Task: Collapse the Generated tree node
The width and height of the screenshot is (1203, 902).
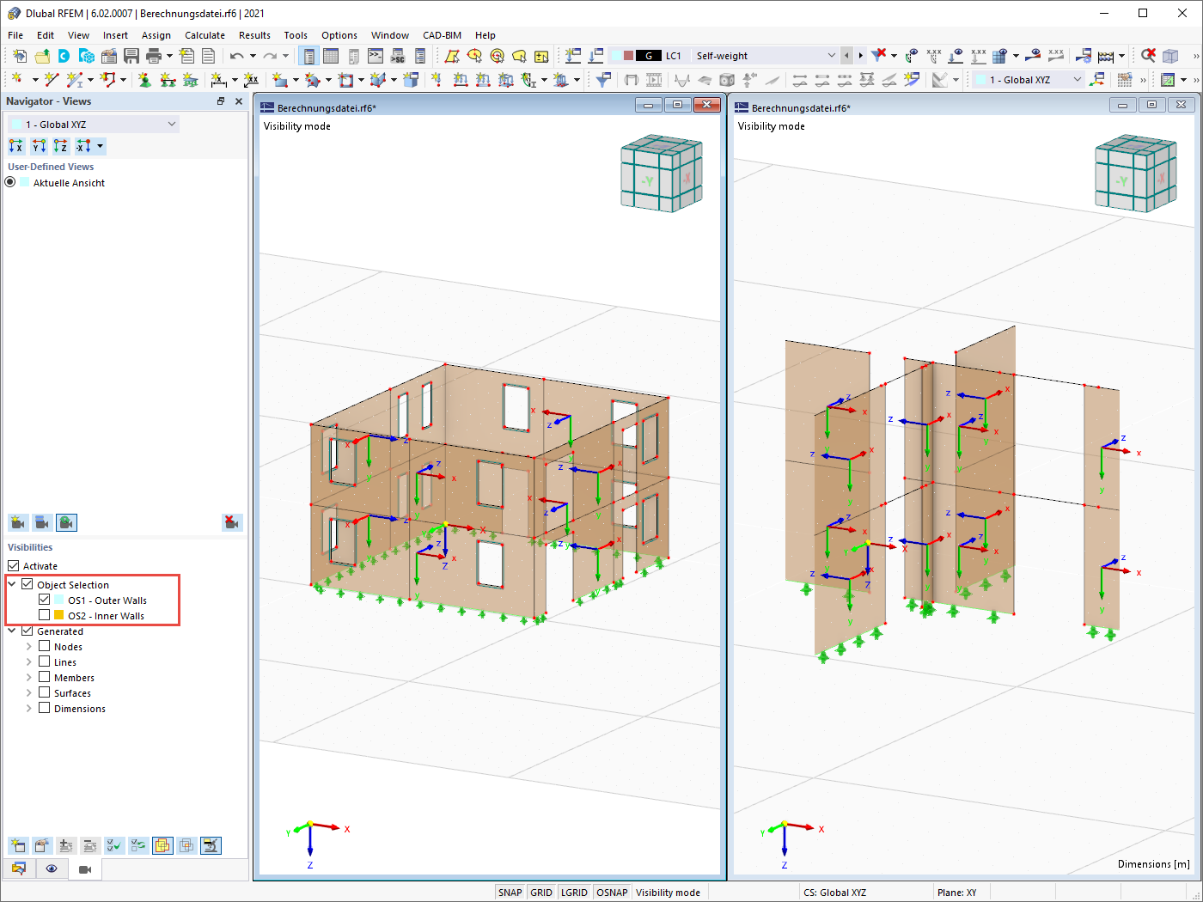Action: [12, 631]
